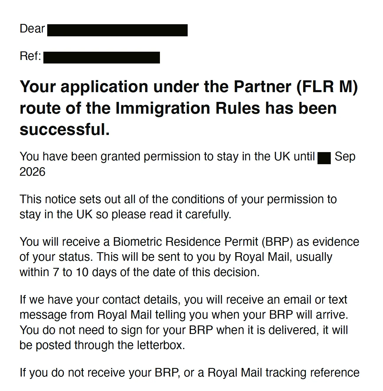
Task: Click "within 7 to 10 days" text
Action: [68, 272]
